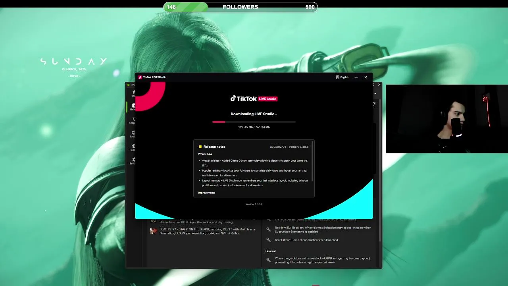Click the "Release notes" heading
508x286 pixels.
[214, 147]
